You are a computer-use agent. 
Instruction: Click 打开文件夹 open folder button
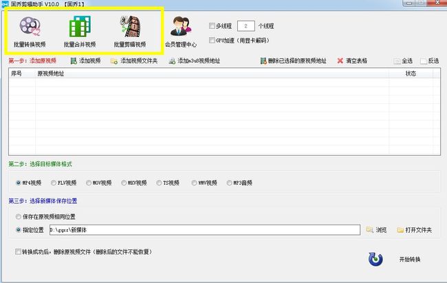click(415, 229)
